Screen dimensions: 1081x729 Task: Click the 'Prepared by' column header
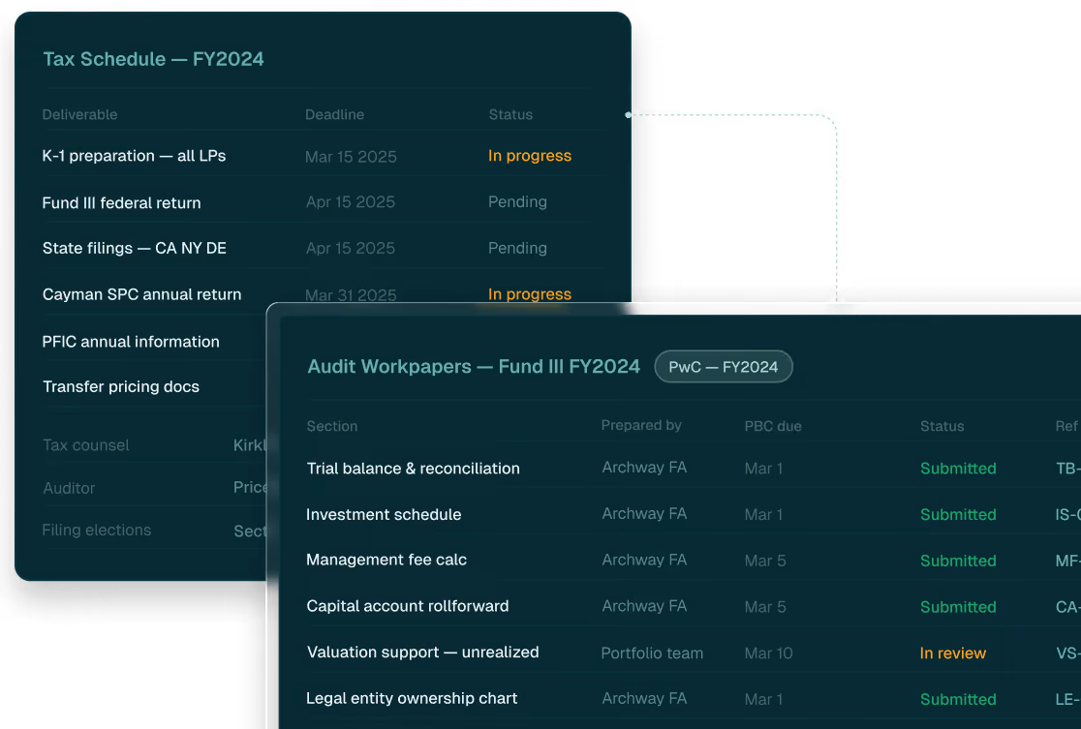(641, 425)
